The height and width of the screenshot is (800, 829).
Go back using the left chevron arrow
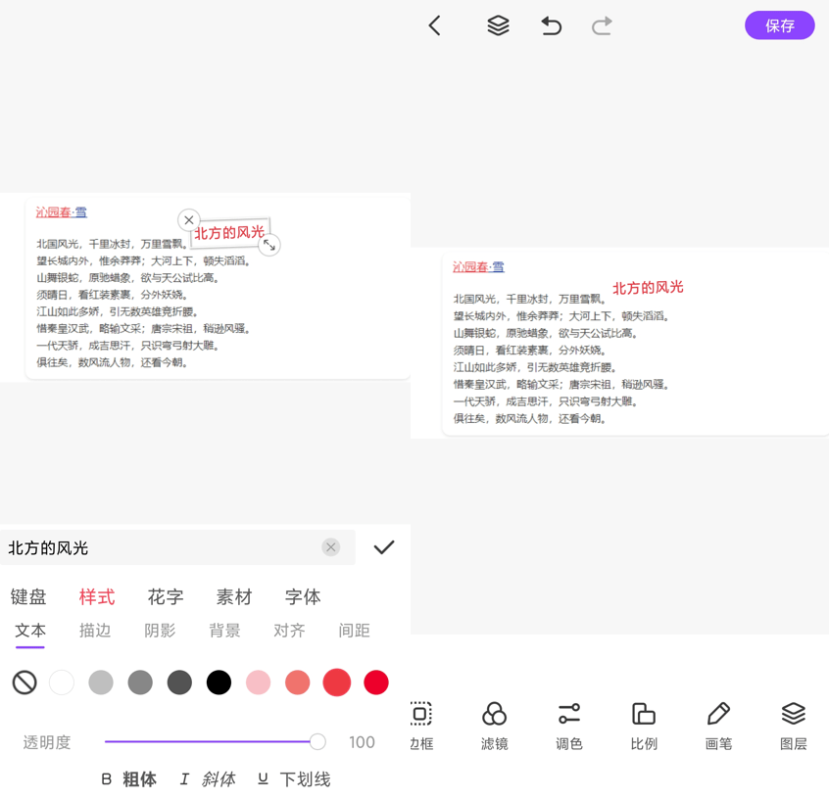point(435,25)
